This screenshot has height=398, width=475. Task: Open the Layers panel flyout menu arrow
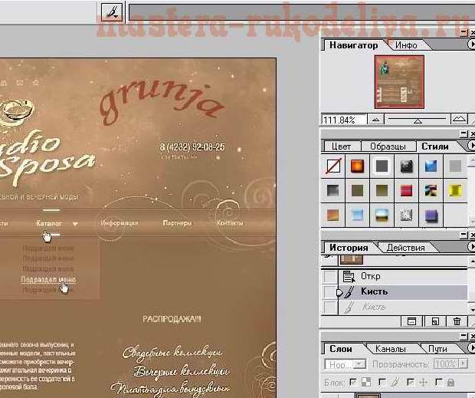[471, 347]
